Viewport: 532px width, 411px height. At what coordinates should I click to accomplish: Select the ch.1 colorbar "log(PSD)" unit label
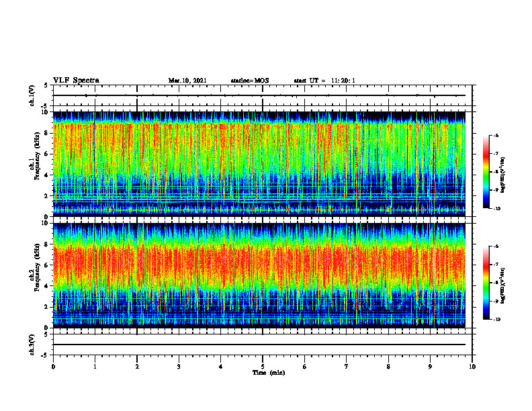pyautogui.click(x=503, y=175)
